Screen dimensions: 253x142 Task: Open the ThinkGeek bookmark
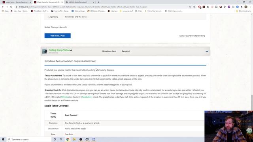(40, 11)
